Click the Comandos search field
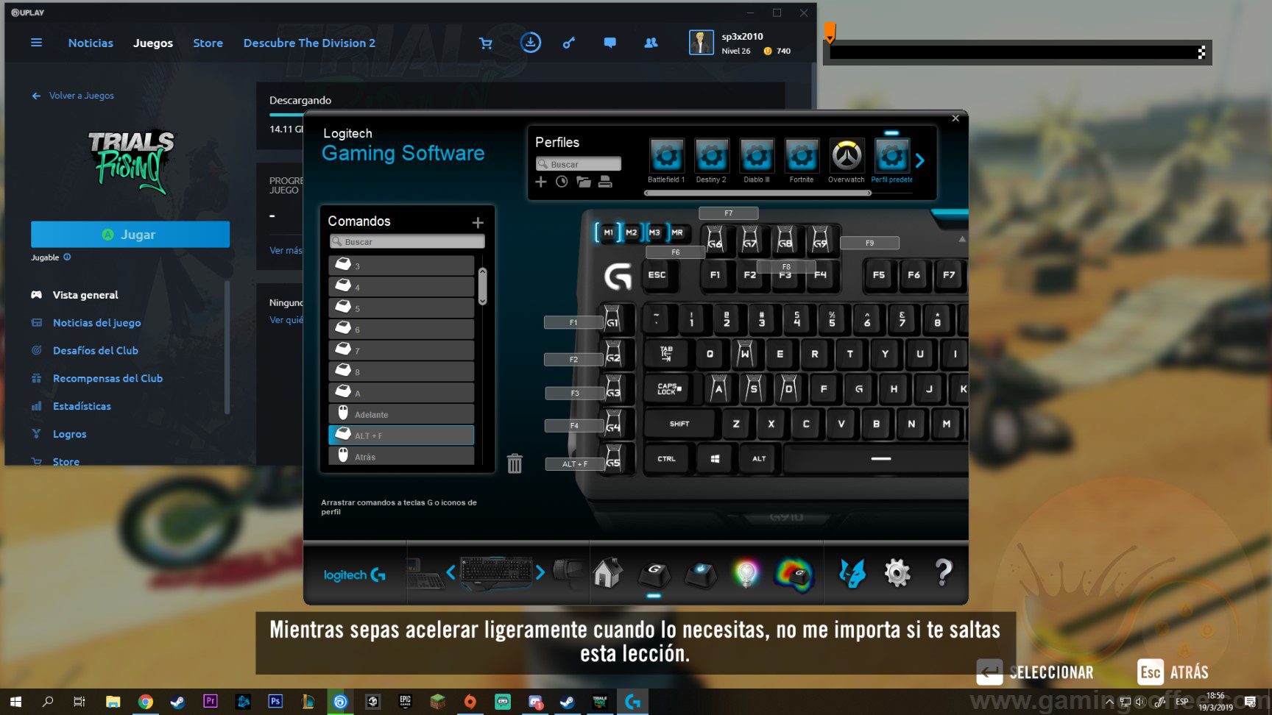The height and width of the screenshot is (715, 1272). tap(407, 241)
